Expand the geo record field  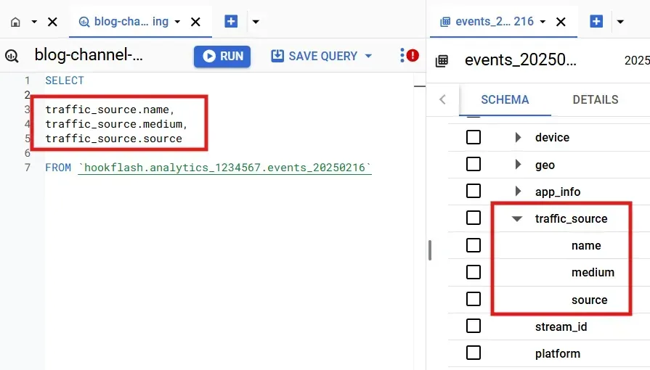518,165
